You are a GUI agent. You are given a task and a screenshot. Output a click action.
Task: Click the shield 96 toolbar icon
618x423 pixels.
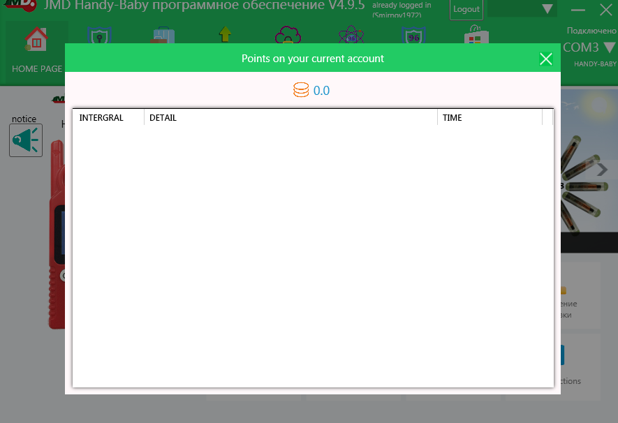(x=413, y=35)
